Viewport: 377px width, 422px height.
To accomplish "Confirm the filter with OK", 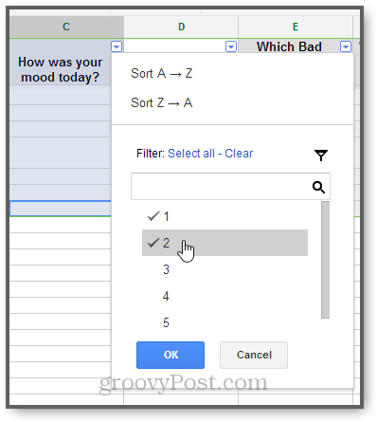I will [x=171, y=355].
